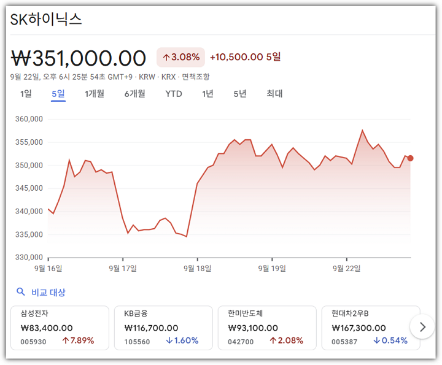
Task: Click the 340,000 axis label
Action: [29, 211]
